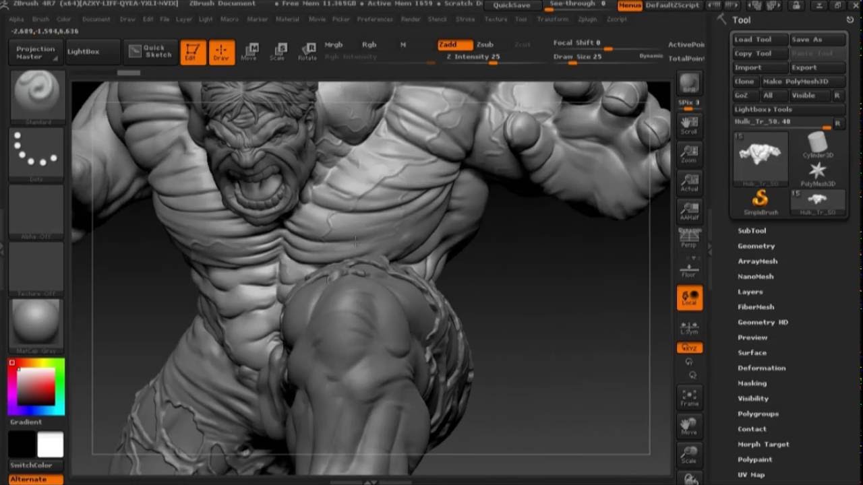Image resolution: width=863 pixels, height=485 pixels.
Task: Expand the Polygroups subpalette
Action: [x=758, y=414]
